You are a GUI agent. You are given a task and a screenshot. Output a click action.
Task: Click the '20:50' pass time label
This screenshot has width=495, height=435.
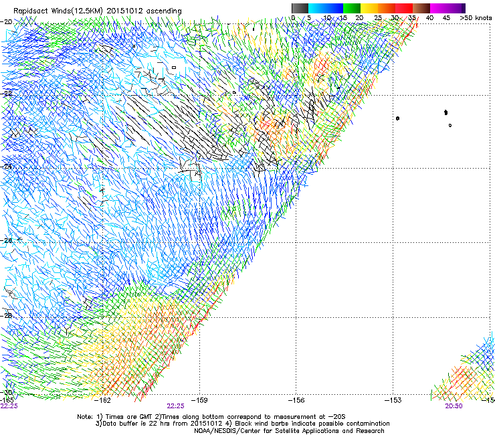click(x=454, y=406)
